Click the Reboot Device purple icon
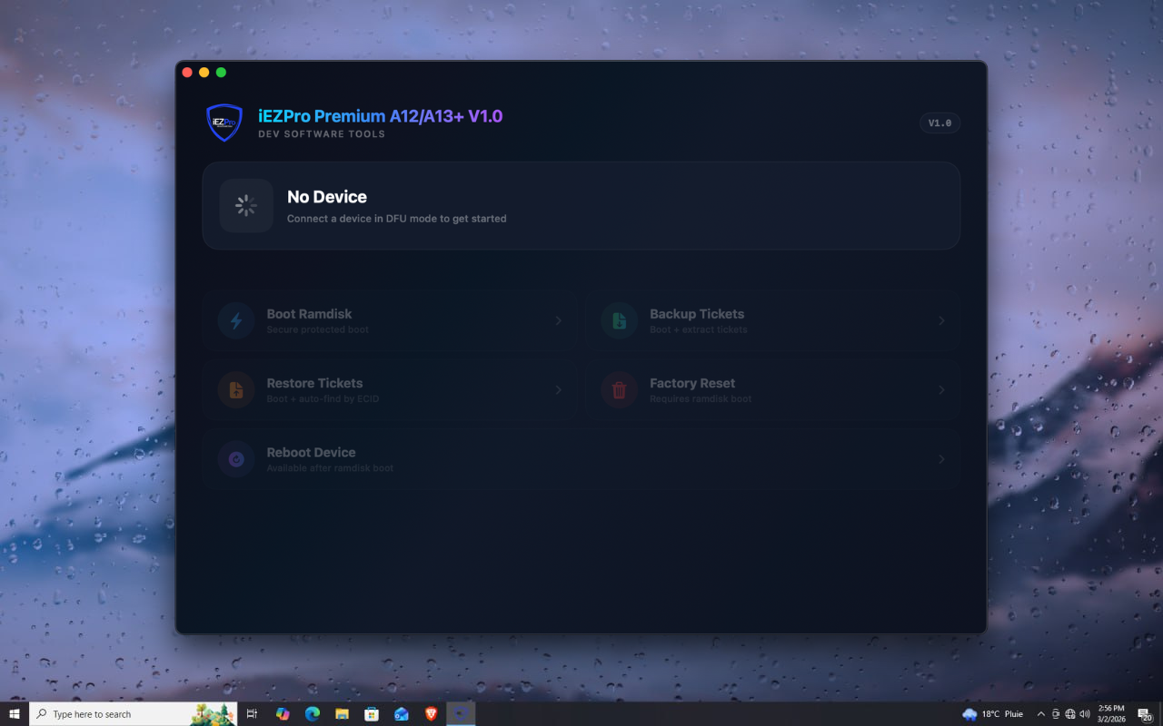Image resolution: width=1163 pixels, height=726 pixels. pos(236,459)
